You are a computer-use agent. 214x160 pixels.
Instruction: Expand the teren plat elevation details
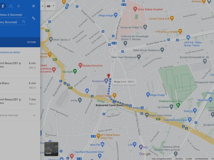coord(34,115)
